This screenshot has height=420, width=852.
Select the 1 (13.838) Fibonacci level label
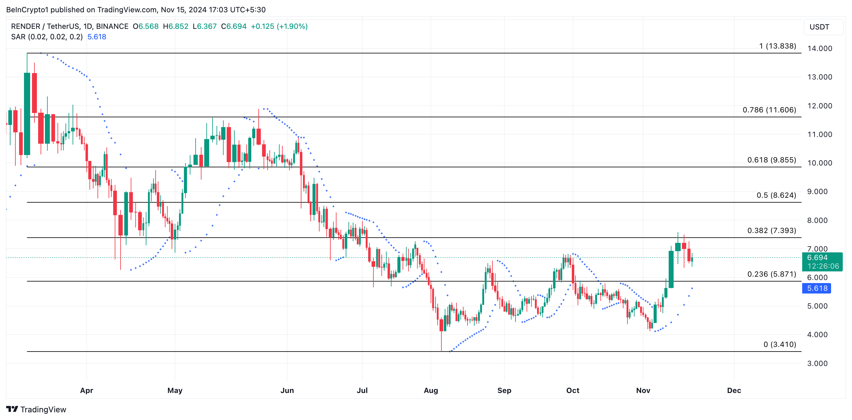click(x=777, y=46)
